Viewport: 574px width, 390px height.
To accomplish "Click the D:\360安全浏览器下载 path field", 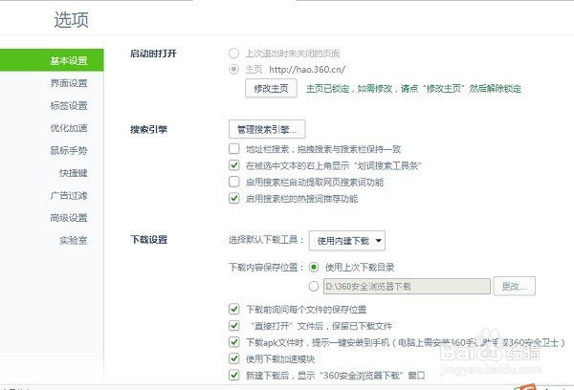I will click(407, 286).
